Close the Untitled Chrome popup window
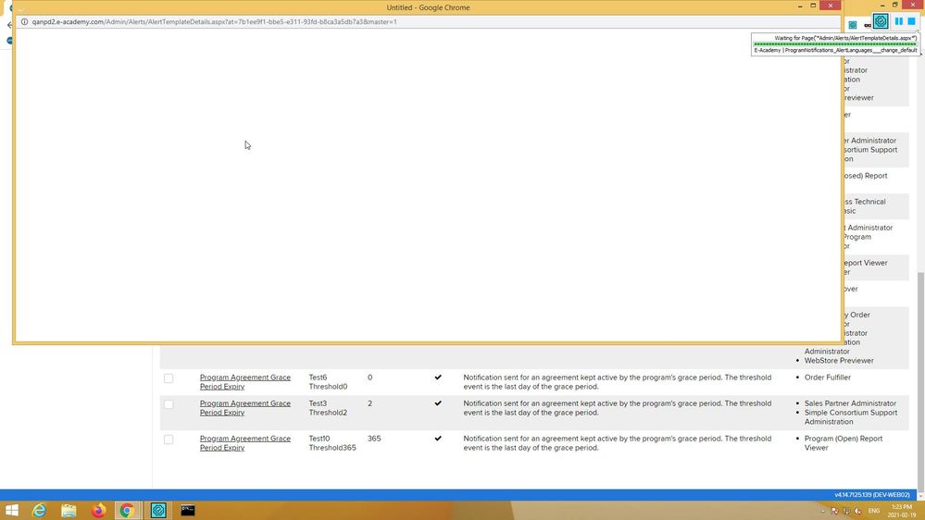 click(830, 6)
